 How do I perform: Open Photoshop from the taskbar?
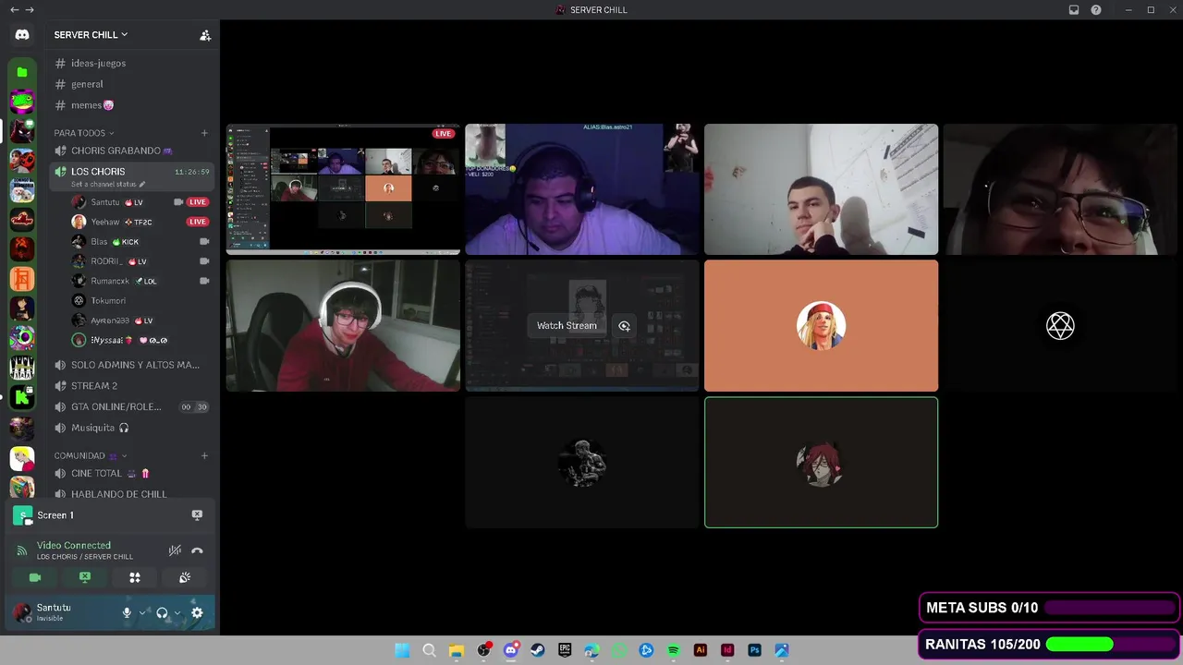point(754,650)
